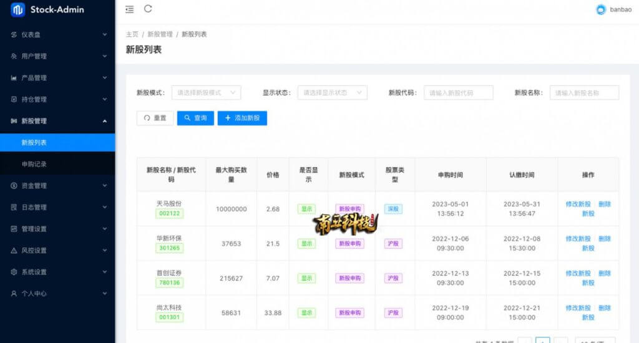Click stock code tag 002122
639x343 pixels.
170,213
